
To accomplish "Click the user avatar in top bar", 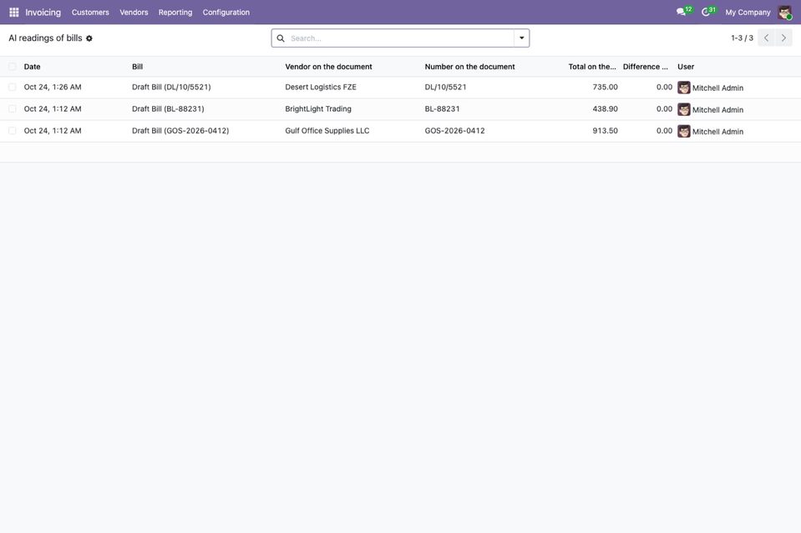I will click(x=784, y=13).
